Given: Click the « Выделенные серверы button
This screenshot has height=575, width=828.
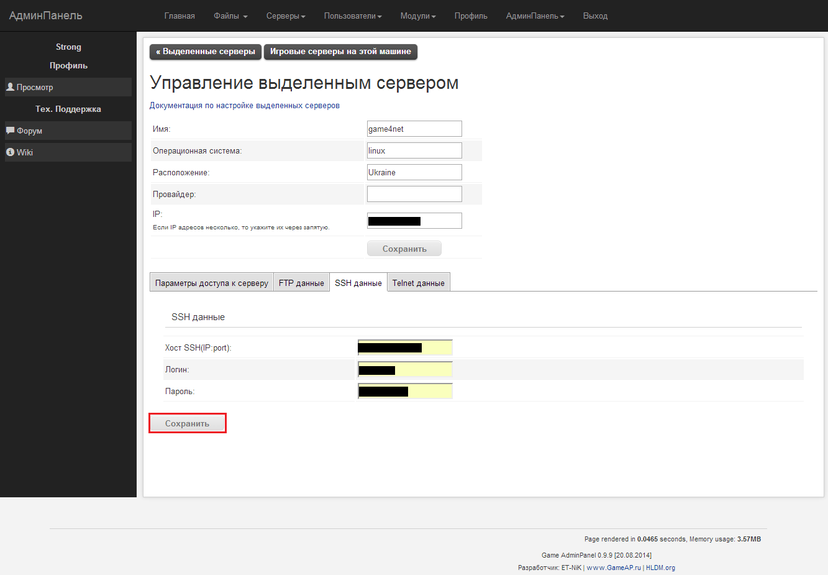Looking at the screenshot, I should point(206,52).
